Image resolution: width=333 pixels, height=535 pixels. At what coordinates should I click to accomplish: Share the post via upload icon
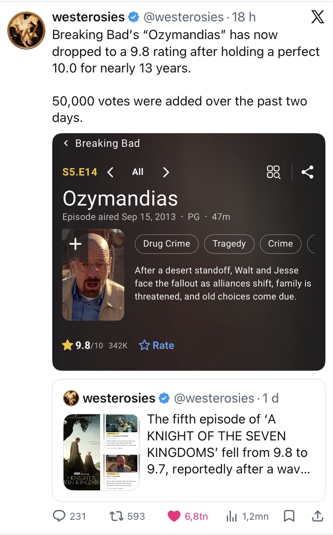point(317,516)
